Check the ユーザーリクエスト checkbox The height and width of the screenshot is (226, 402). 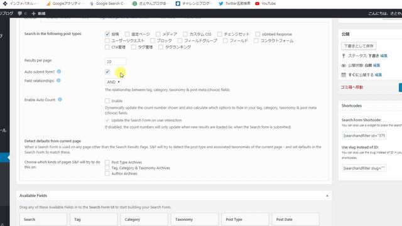pos(107,40)
